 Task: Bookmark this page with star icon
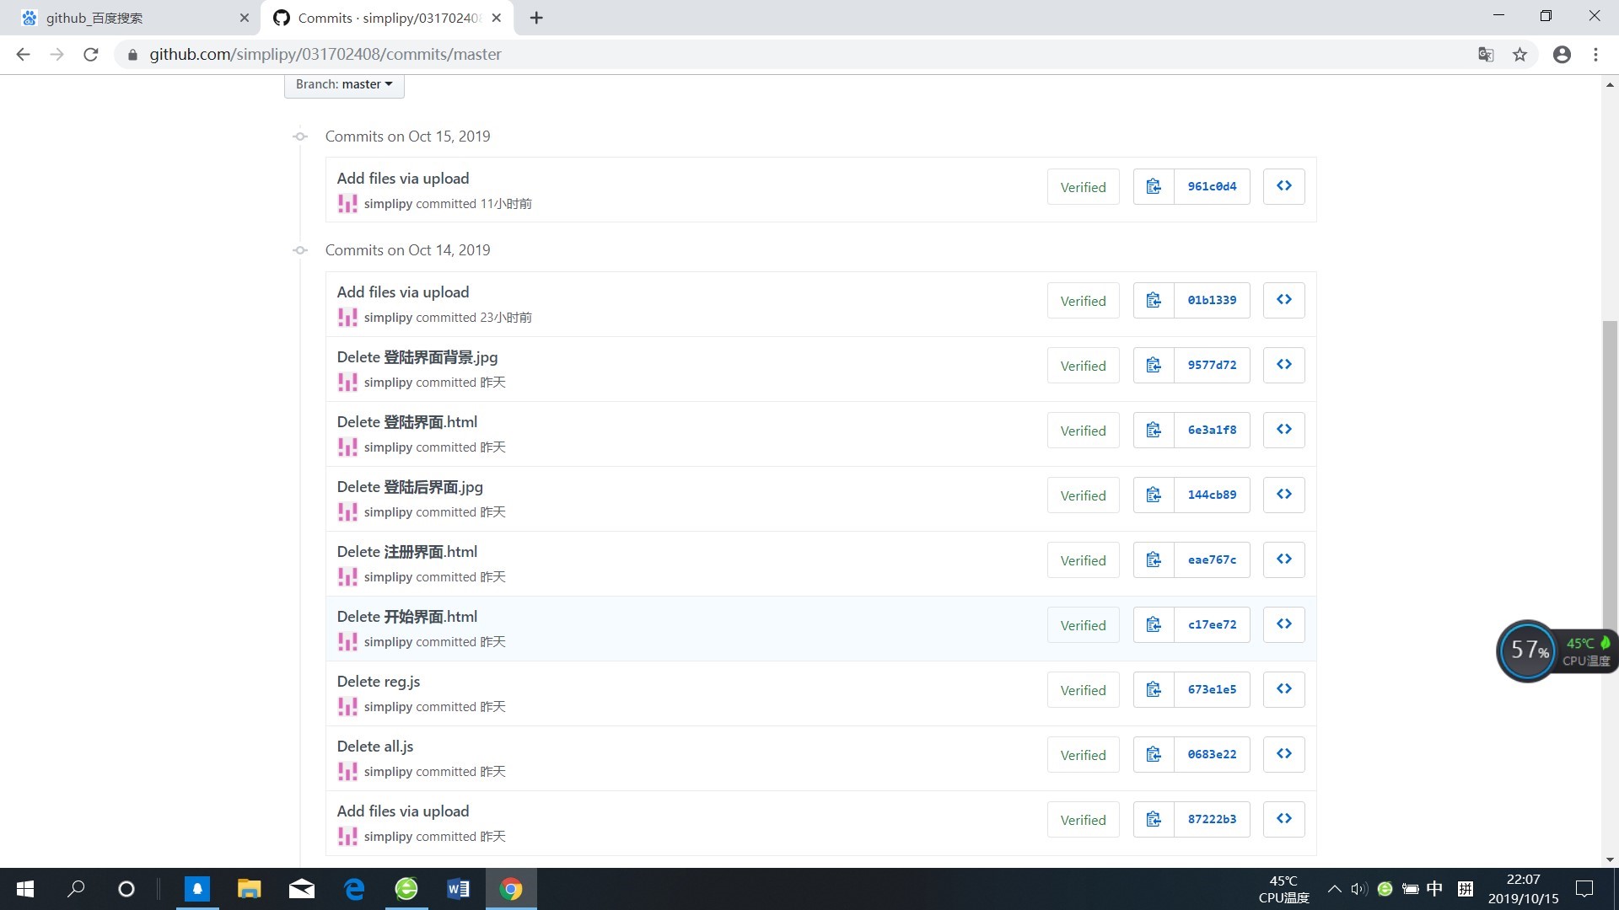(1519, 55)
